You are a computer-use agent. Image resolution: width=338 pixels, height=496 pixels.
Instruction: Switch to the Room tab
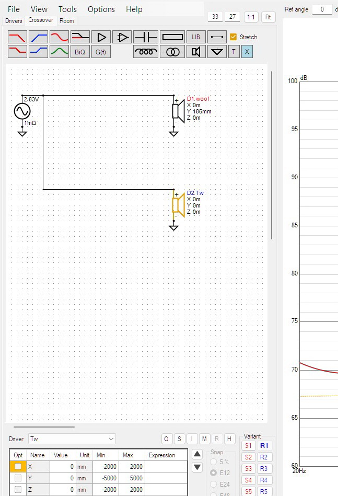point(67,21)
